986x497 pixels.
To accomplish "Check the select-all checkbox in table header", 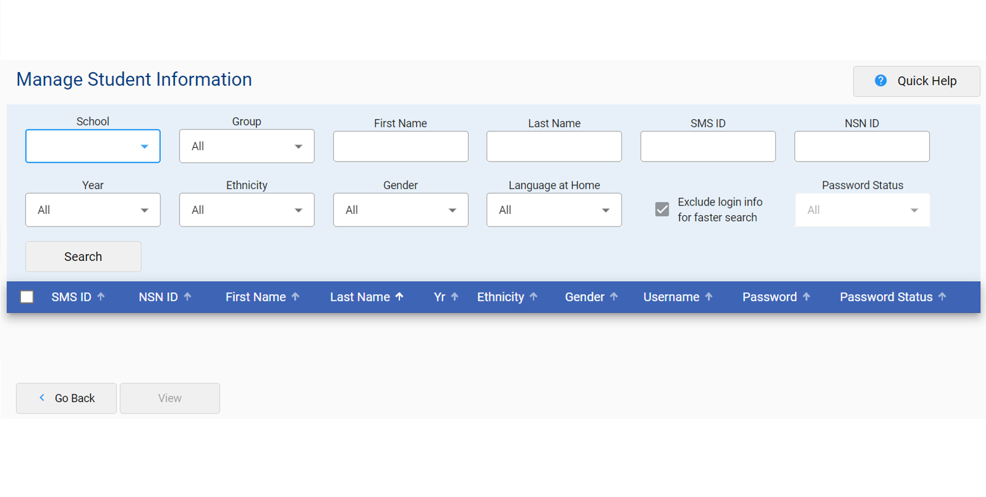I will tap(26, 297).
